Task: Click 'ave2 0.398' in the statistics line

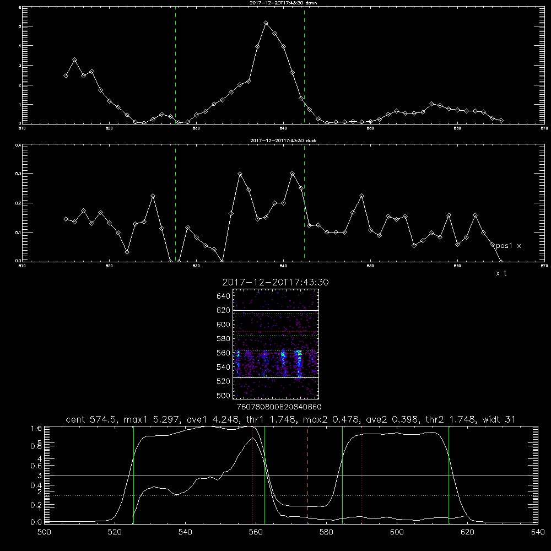Action: tap(392, 419)
